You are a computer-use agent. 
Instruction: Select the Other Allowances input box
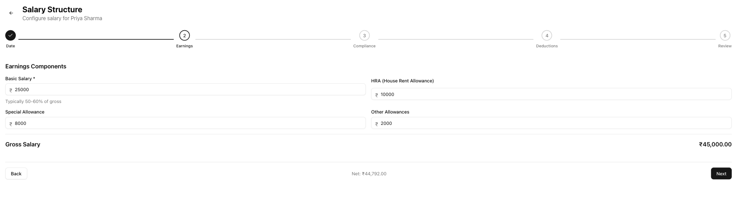coord(553,123)
